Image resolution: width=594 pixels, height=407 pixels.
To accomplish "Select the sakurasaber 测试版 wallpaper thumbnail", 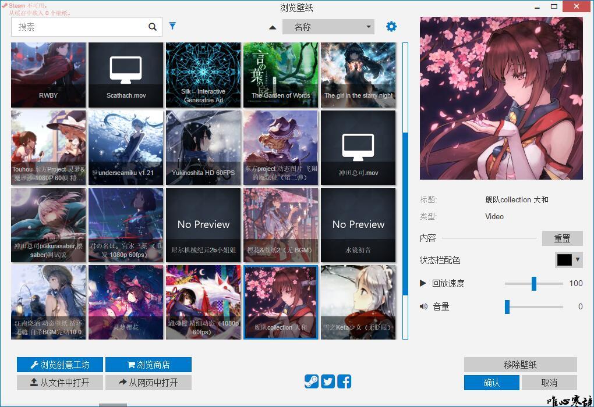I will [48, 225].
